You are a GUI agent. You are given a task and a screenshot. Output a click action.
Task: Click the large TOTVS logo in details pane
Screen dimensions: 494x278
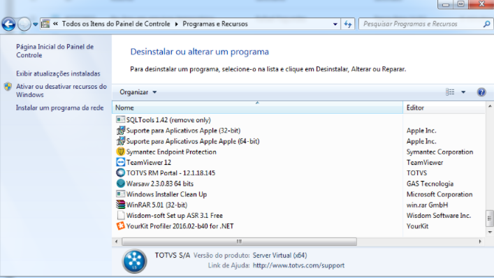[x=135, y=261]
